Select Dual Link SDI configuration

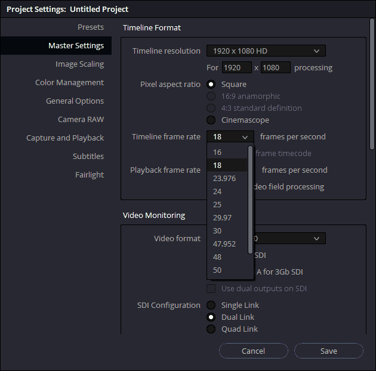[x=211, y=317]
